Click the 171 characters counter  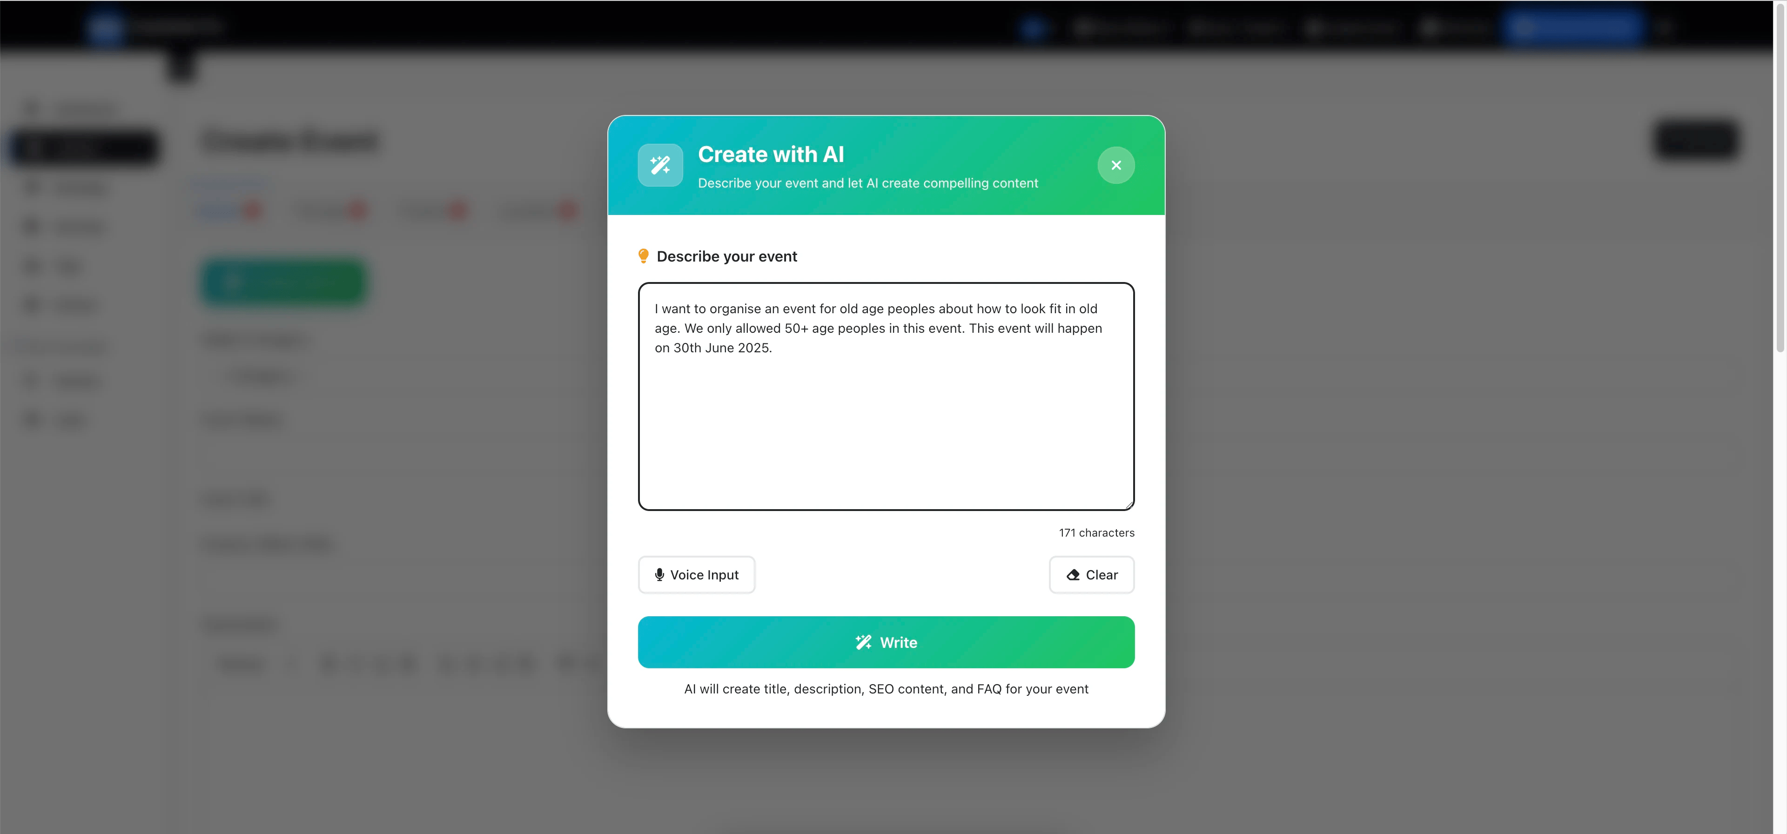tap(1096, 532)
